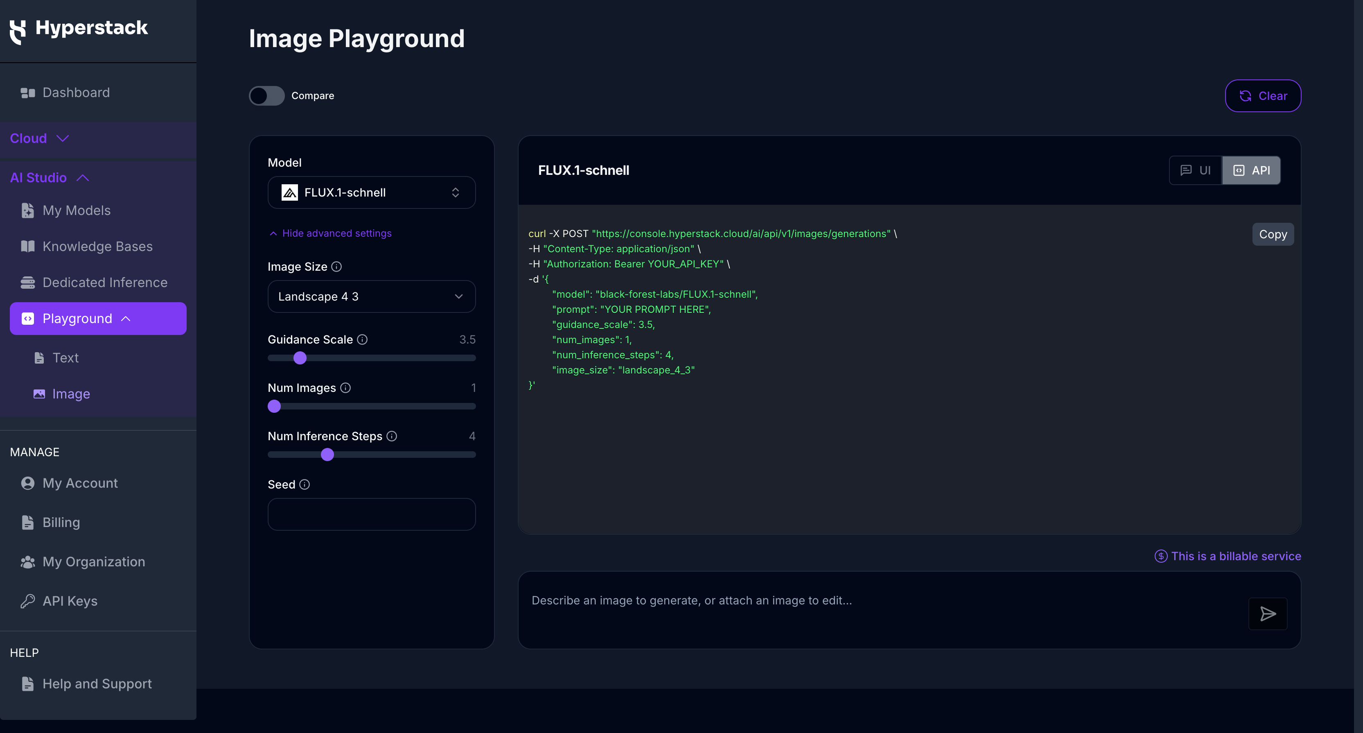Screen dimensions: 1363x733
Task: Click the FLUX.1-schnell panel heading
Action: click(584, 170)
